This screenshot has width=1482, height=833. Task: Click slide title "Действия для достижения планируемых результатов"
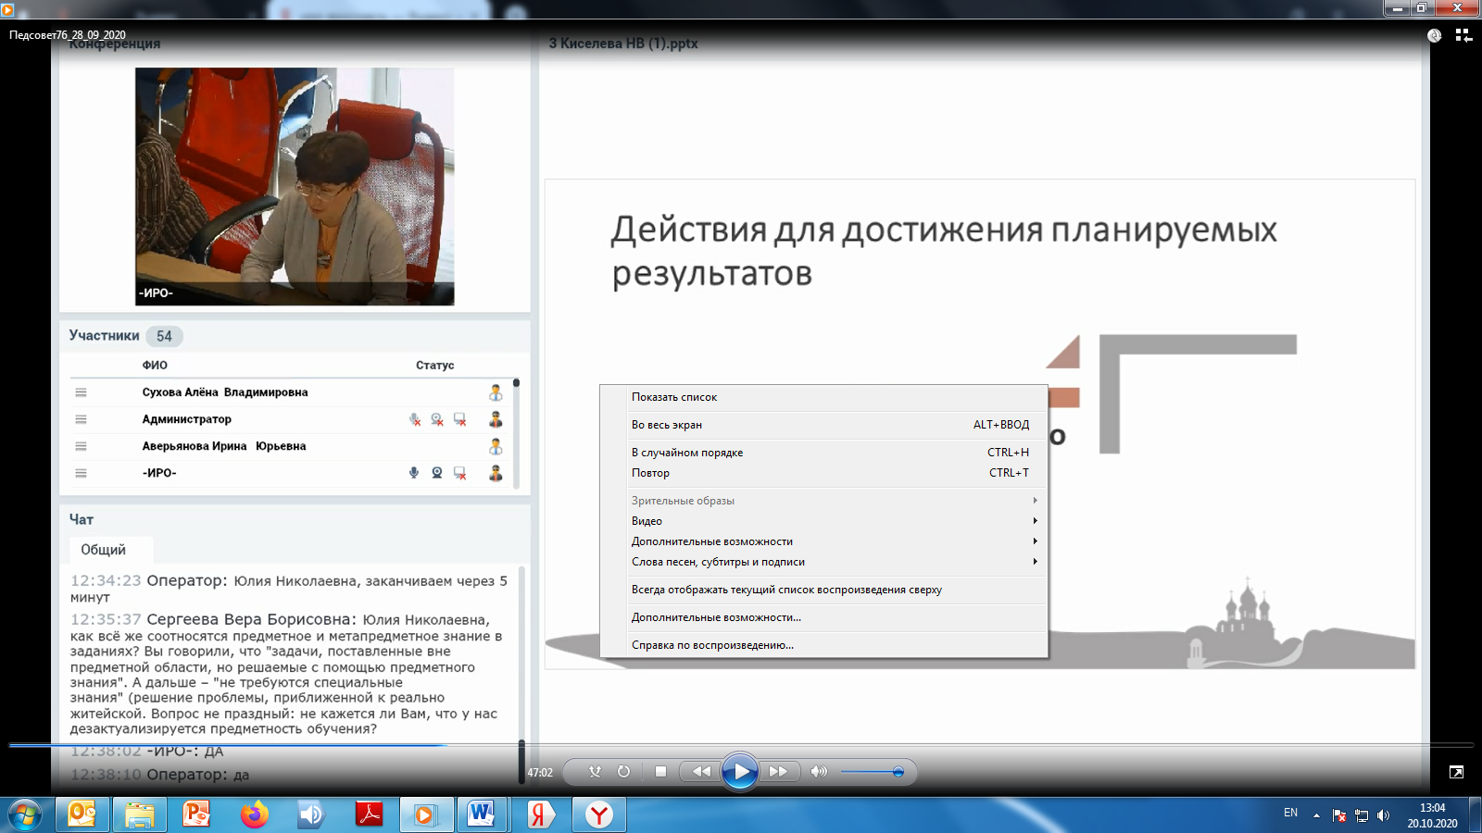point(944,251)
